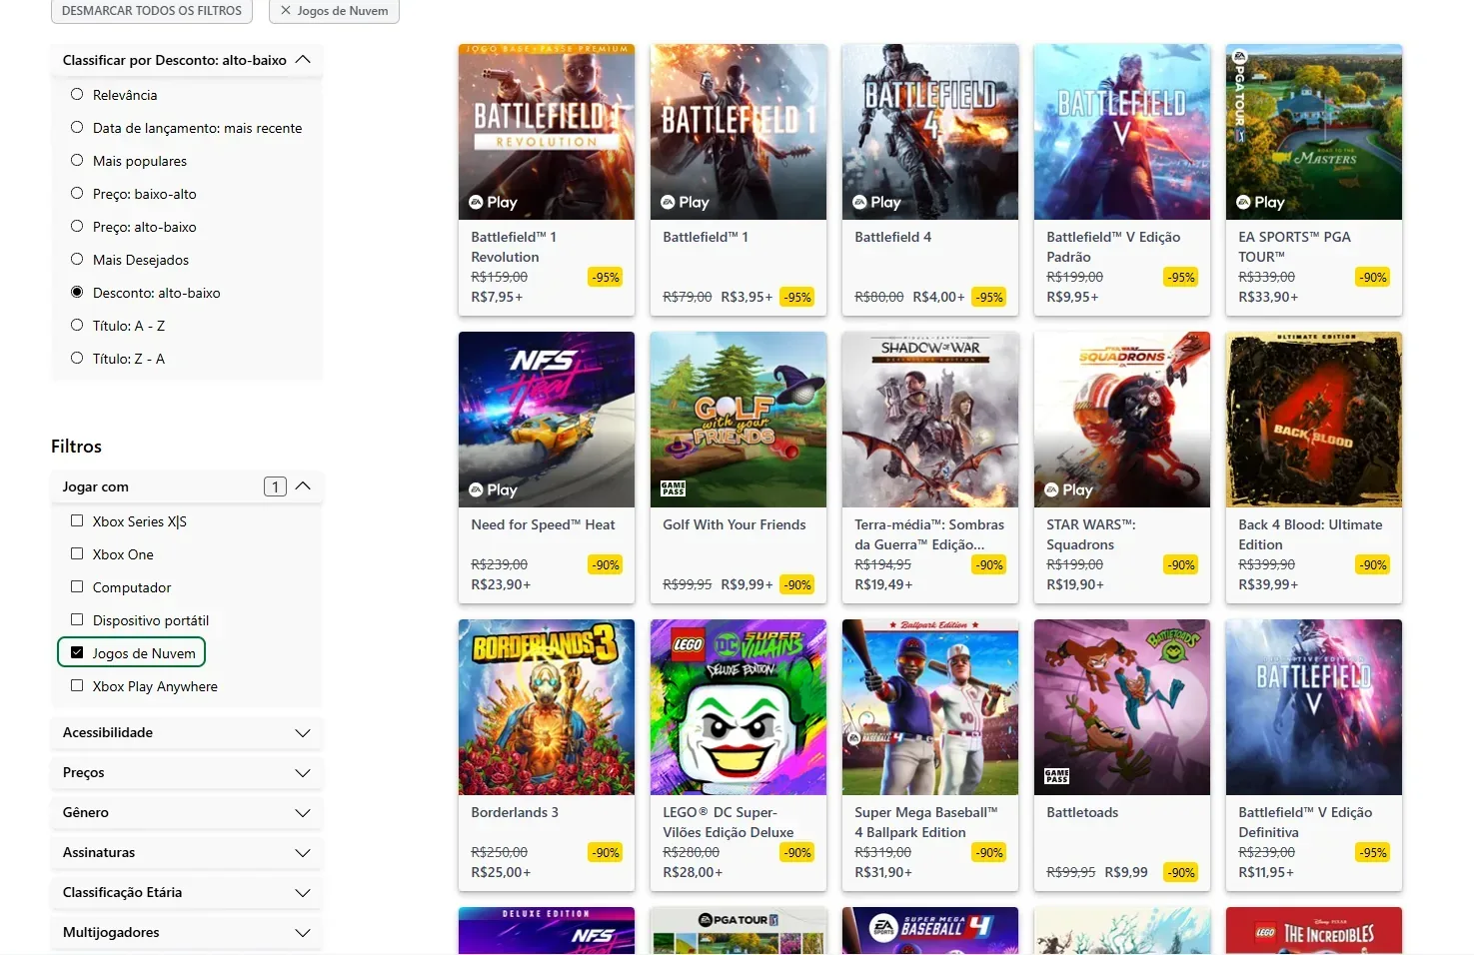Expand the Preços filter section
Screen dimensions: 1474x955
point(187,772)
